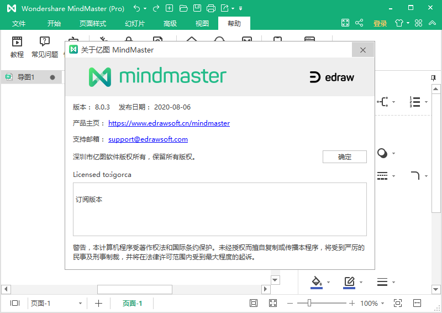Select the green 页面-1 page tab

132,304
